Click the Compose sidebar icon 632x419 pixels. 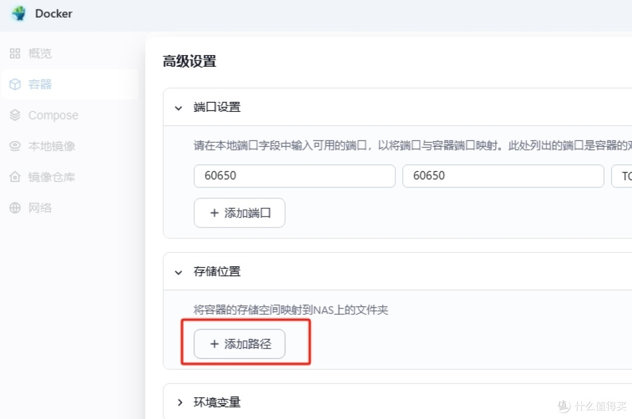pos(15,115)
